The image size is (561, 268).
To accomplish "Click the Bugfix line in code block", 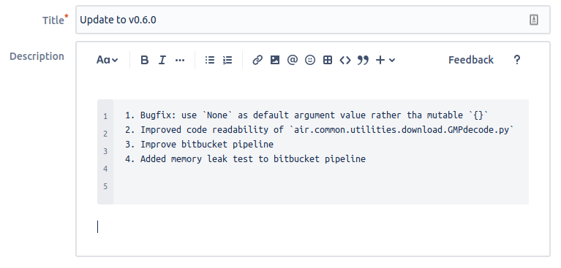I will (306, 115).
